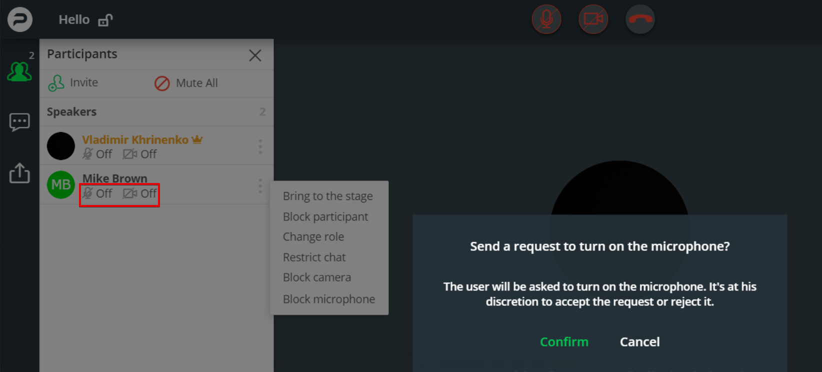Toggle the camera button in top bar
822x372 pixels.
point(593,19)
